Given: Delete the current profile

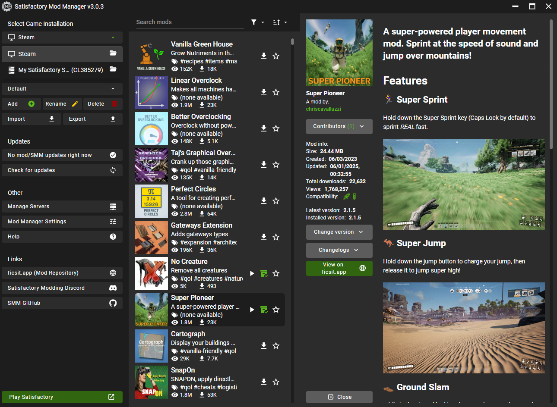Looking at the screenshot, I should pos(103,104).
